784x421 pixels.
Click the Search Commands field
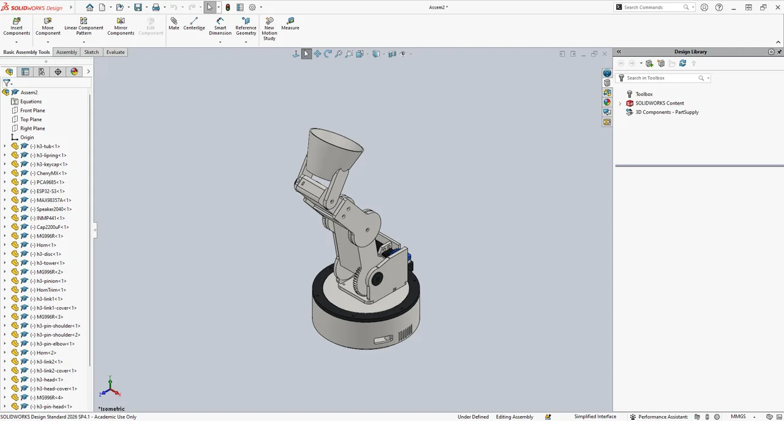click(x=653, y=7)
